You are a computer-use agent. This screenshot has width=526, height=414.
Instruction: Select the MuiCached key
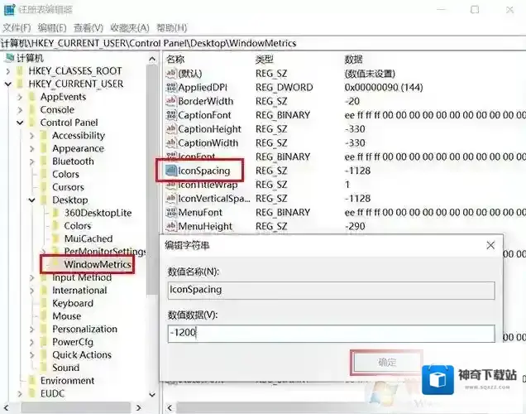pyautogui.click(x=88, y=238)
